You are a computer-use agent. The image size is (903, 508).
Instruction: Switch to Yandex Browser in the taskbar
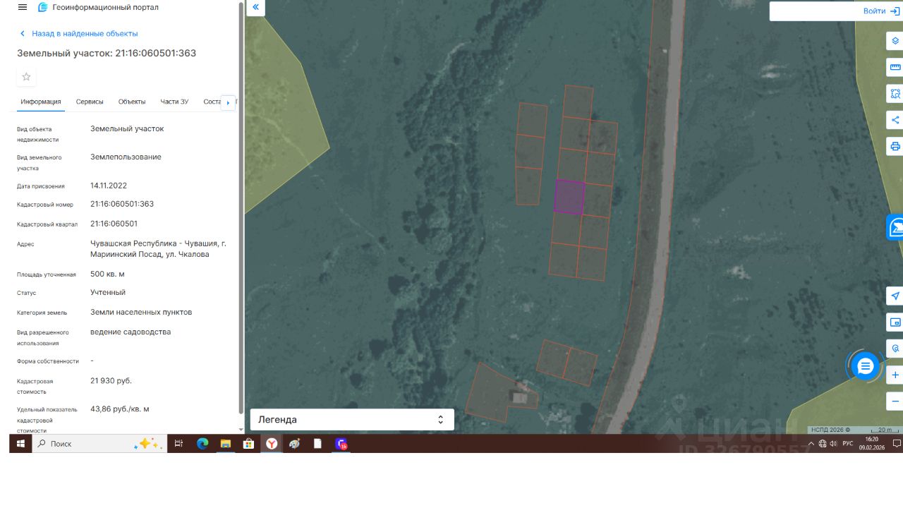click(x=272, y=444)
